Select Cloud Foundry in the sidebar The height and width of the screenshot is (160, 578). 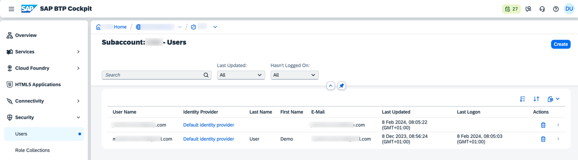(x=32, y=68)
